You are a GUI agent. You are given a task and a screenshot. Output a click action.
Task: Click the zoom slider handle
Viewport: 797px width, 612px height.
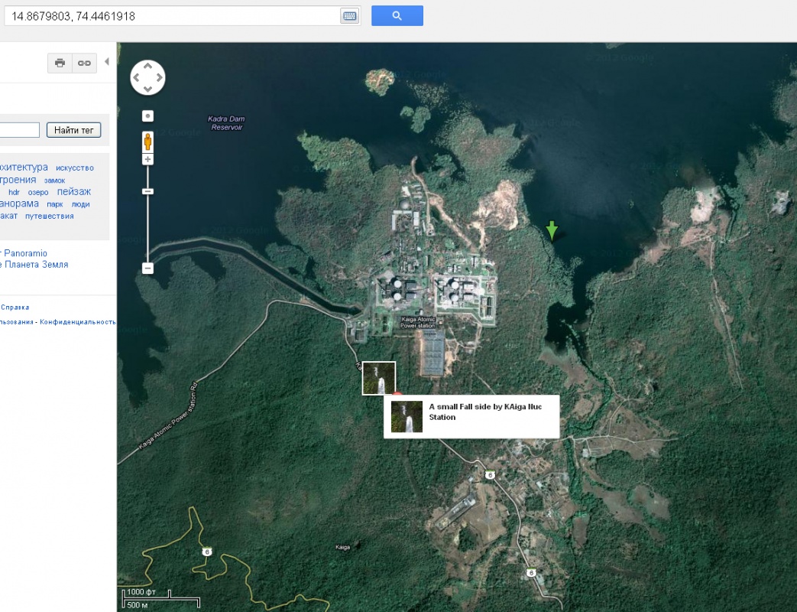(x=147, y=191)
